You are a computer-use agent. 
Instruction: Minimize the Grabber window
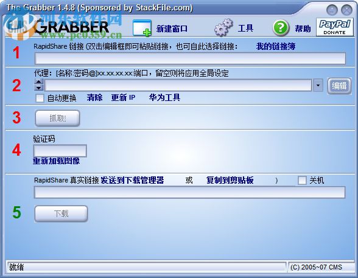(x=332, y=10)
